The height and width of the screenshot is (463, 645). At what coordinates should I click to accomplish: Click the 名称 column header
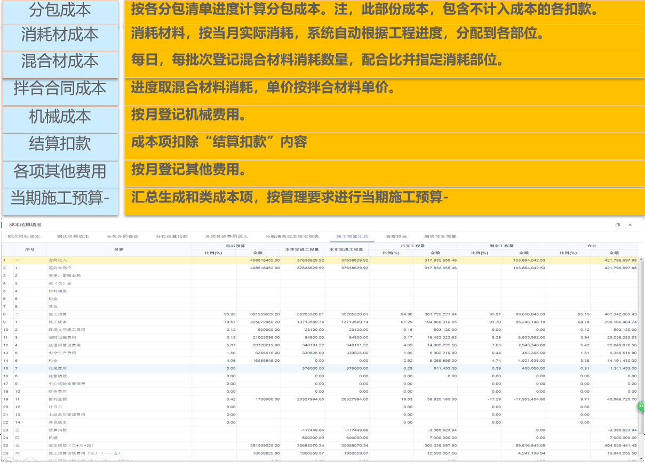pos(118,249)
